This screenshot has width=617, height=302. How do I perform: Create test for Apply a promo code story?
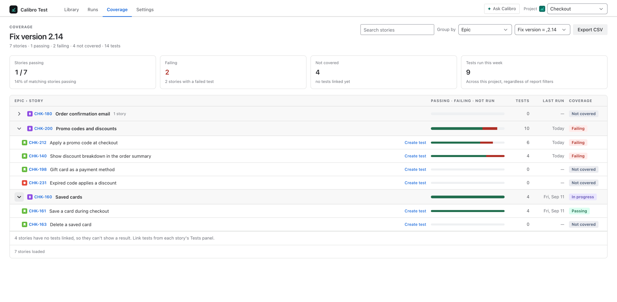pyautogui.click(x=415, y=143)
